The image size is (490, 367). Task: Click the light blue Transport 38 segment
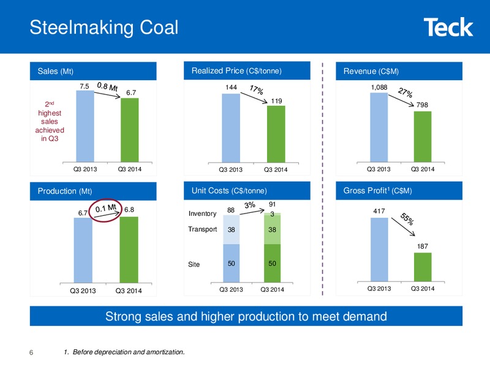[x=232, y=230]
